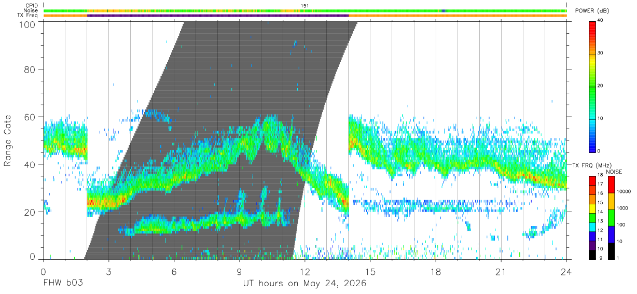
Task: Click the UT hours on May 24, 2026 label
Action: pyautogui.click(x=304, y=284)
